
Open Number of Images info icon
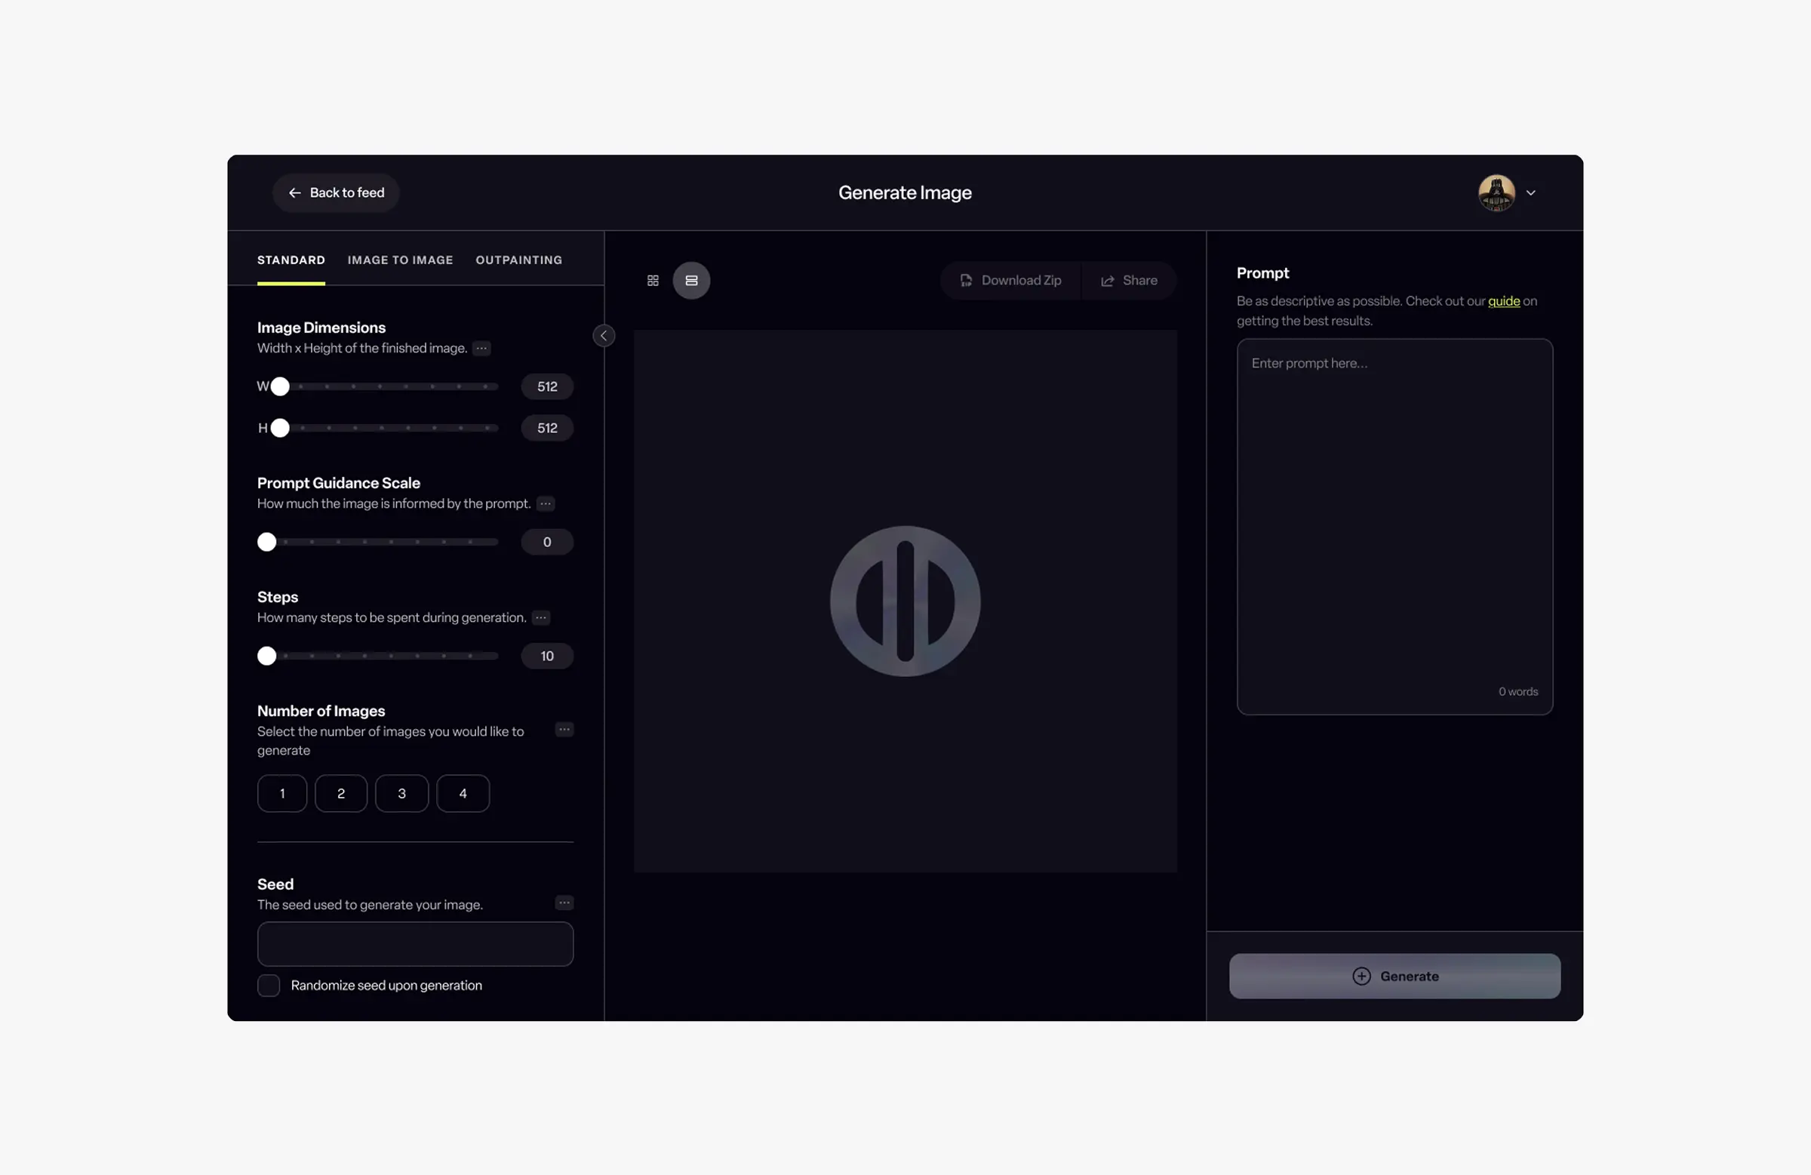pyautogui.click(x=564, y=730)
